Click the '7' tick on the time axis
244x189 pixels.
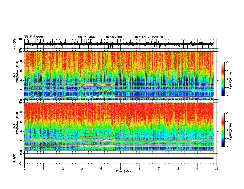(159, 169)
